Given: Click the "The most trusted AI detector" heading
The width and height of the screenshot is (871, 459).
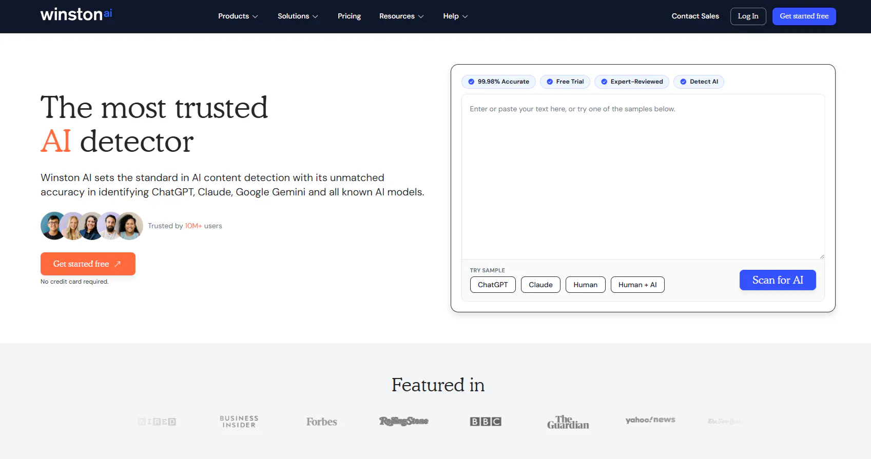Looking at the screenshot, I should coord(154,124).
